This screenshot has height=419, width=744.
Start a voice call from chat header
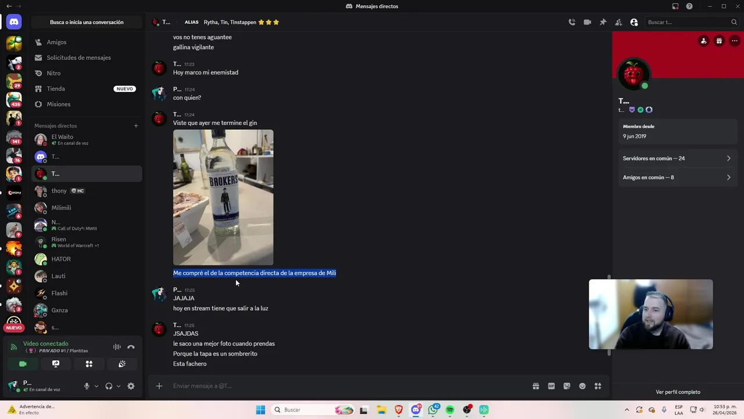(x=572, y=22)
